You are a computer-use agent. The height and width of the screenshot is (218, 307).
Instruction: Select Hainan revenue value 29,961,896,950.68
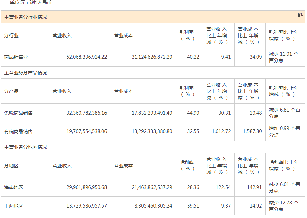87,187
